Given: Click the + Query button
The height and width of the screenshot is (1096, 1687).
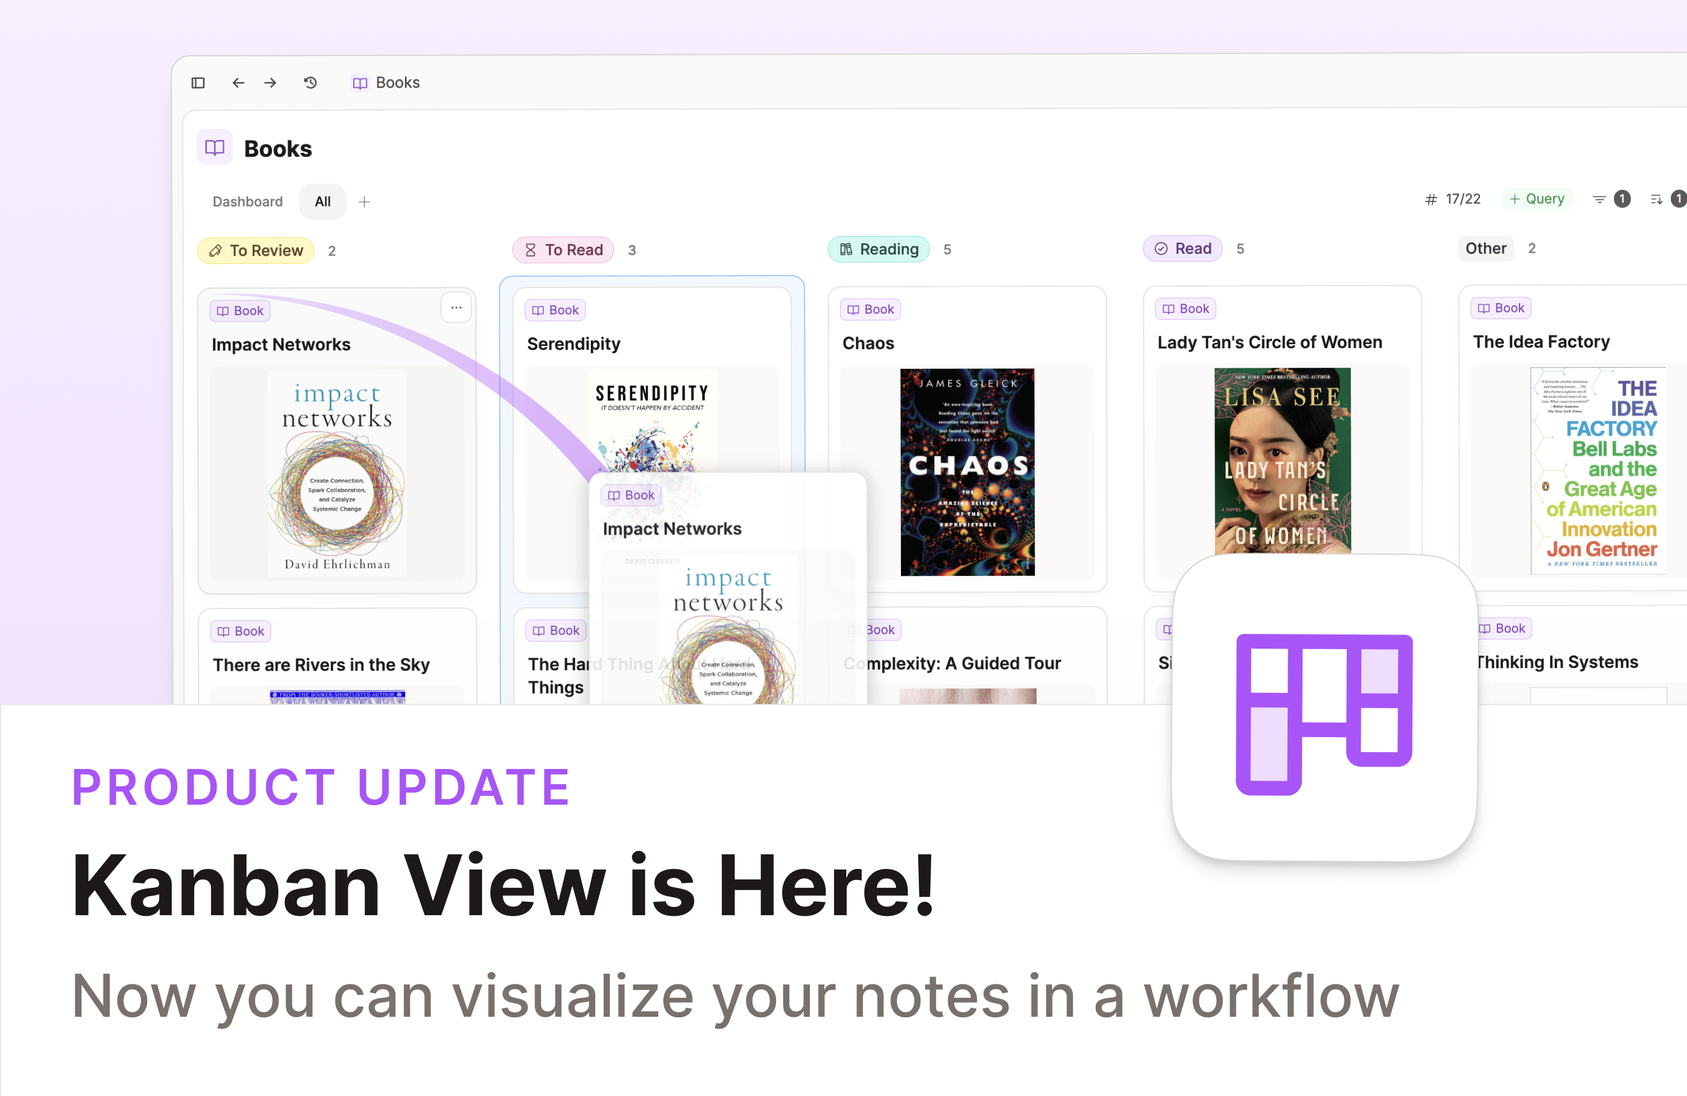Looking at the screenshot, I should click(1537, 199).
